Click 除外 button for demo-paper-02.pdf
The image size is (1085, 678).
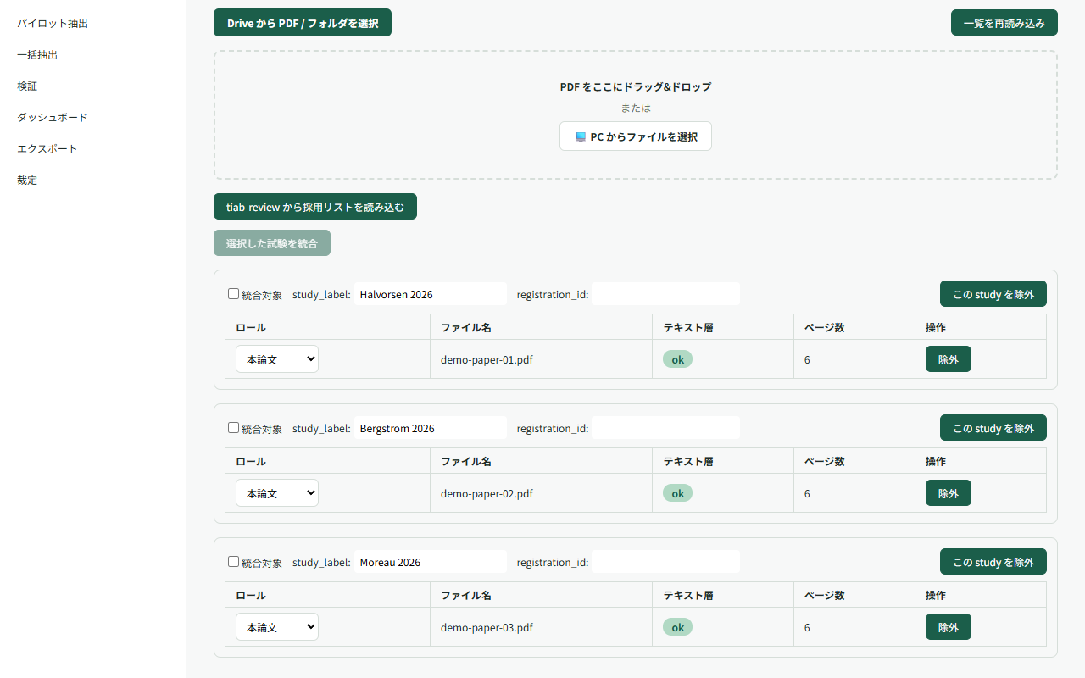coord(949,493)
